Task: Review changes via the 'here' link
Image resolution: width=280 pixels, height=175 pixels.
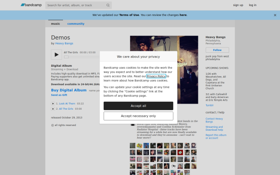Action: click(x=183, y=15)
